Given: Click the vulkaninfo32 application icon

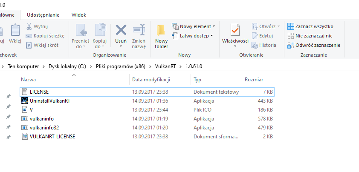Looking at the screenshot, I should 24,127.
